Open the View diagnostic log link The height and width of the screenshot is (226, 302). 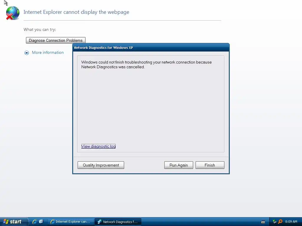click(99, 147)
